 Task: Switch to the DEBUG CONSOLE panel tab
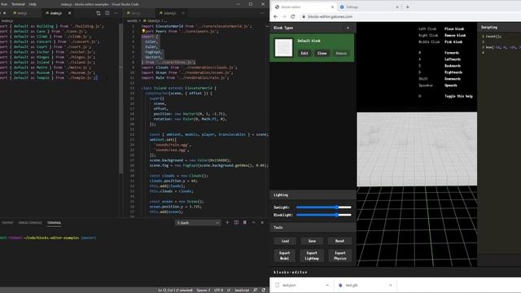(30, 223)
